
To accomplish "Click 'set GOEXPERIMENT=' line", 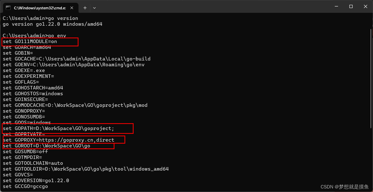I will point(28,76).
